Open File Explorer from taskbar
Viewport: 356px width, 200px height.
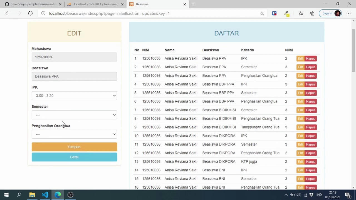coord(32,195)
